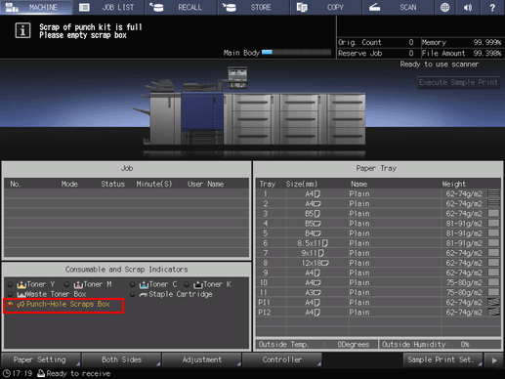505x379 pixels.
Task: Click the Execute Sample Print button
Action: 458,83
